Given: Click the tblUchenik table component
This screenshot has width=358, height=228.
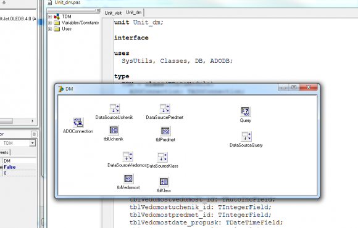Looking at the screenshot, I should (114, 130).
